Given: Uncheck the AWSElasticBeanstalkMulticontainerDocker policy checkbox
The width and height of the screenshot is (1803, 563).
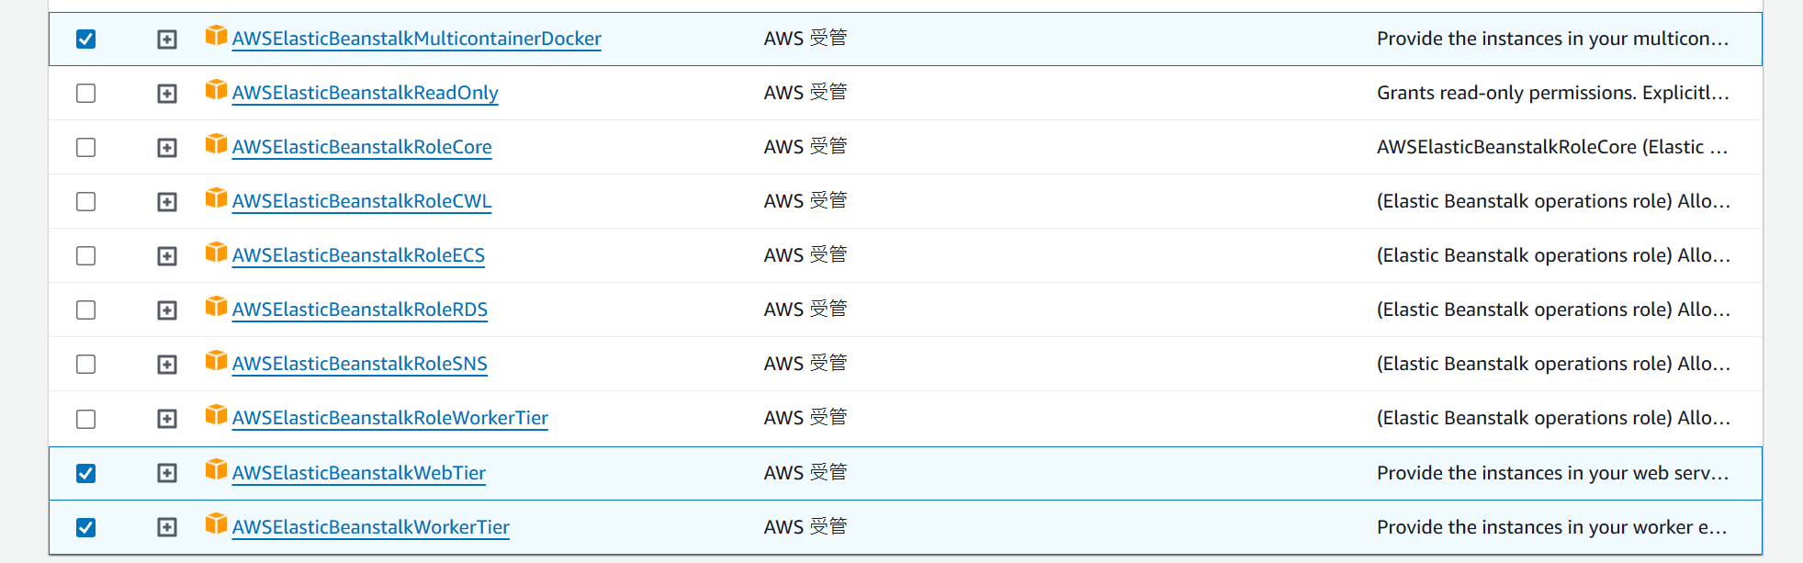Looking at the screenshot, I should [x=85, y=39].
